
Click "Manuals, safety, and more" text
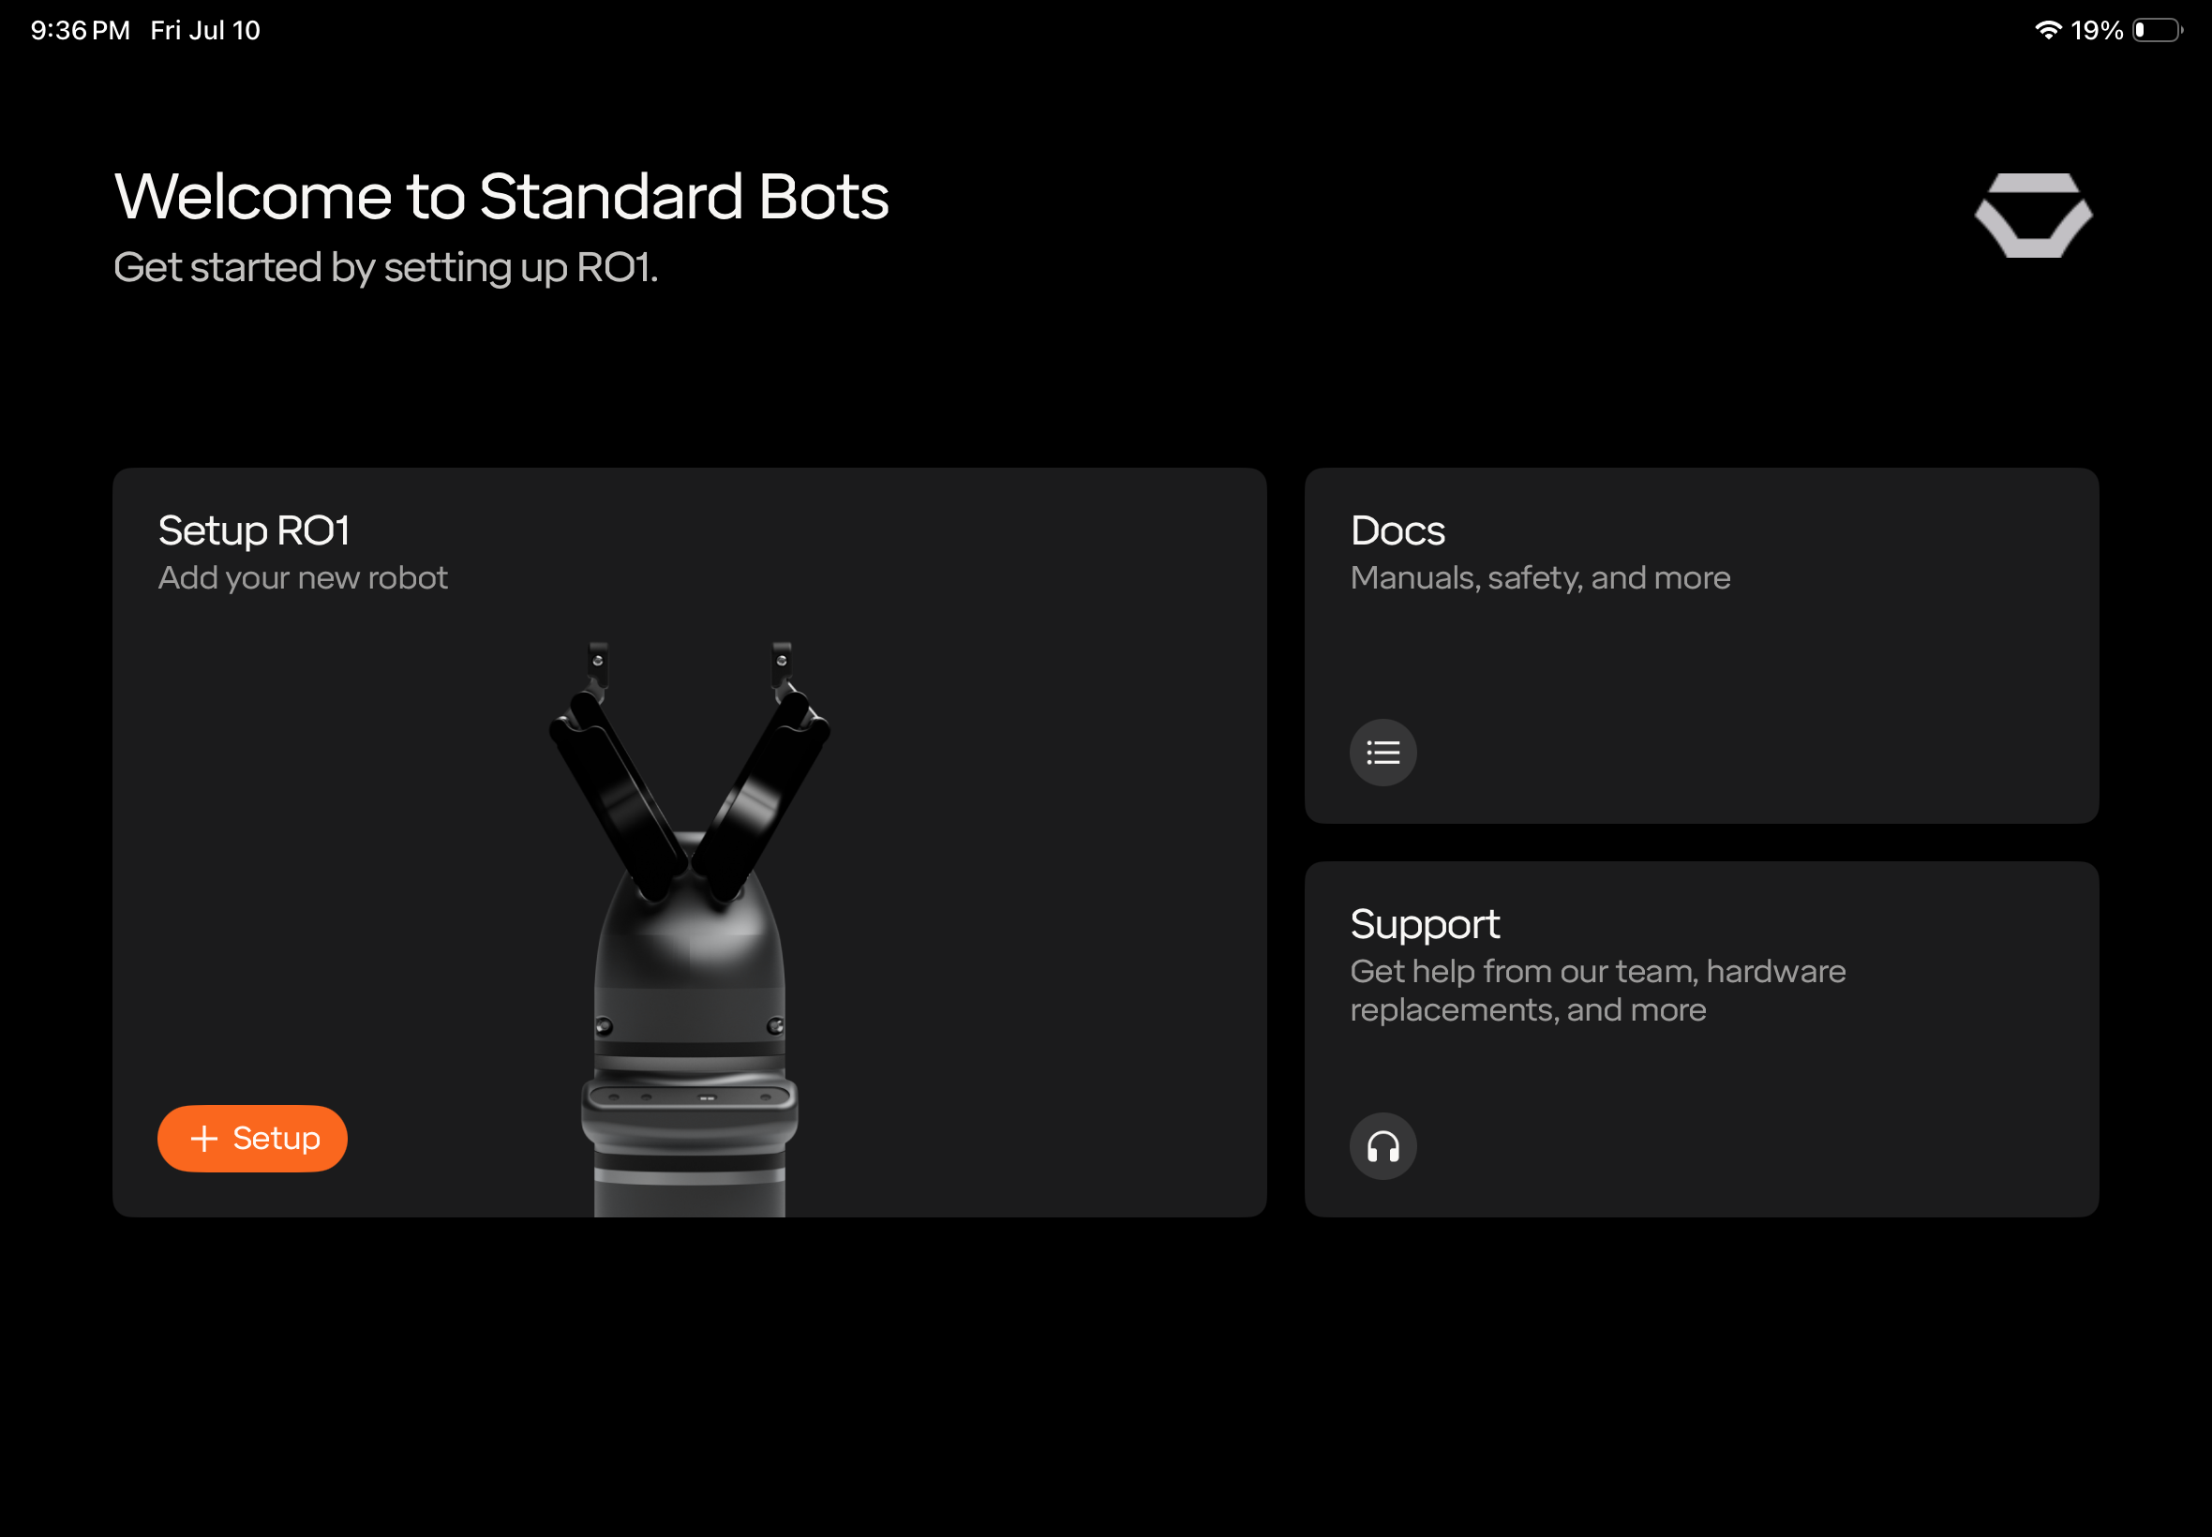click(1540, 578)
